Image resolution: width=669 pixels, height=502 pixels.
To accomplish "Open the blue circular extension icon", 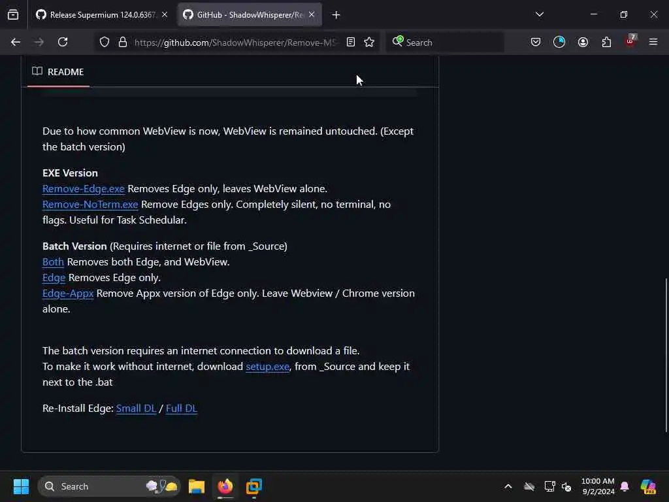I will point(559,42).
